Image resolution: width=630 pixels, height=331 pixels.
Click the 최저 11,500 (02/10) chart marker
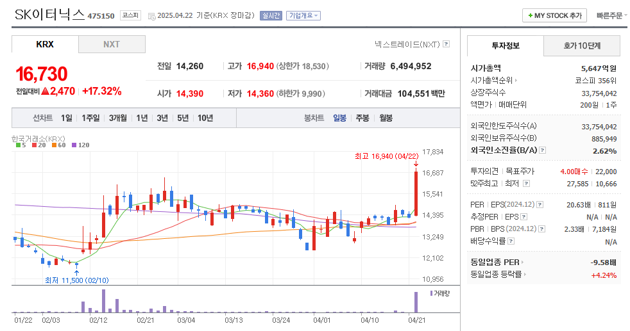(x=77, y=280)
